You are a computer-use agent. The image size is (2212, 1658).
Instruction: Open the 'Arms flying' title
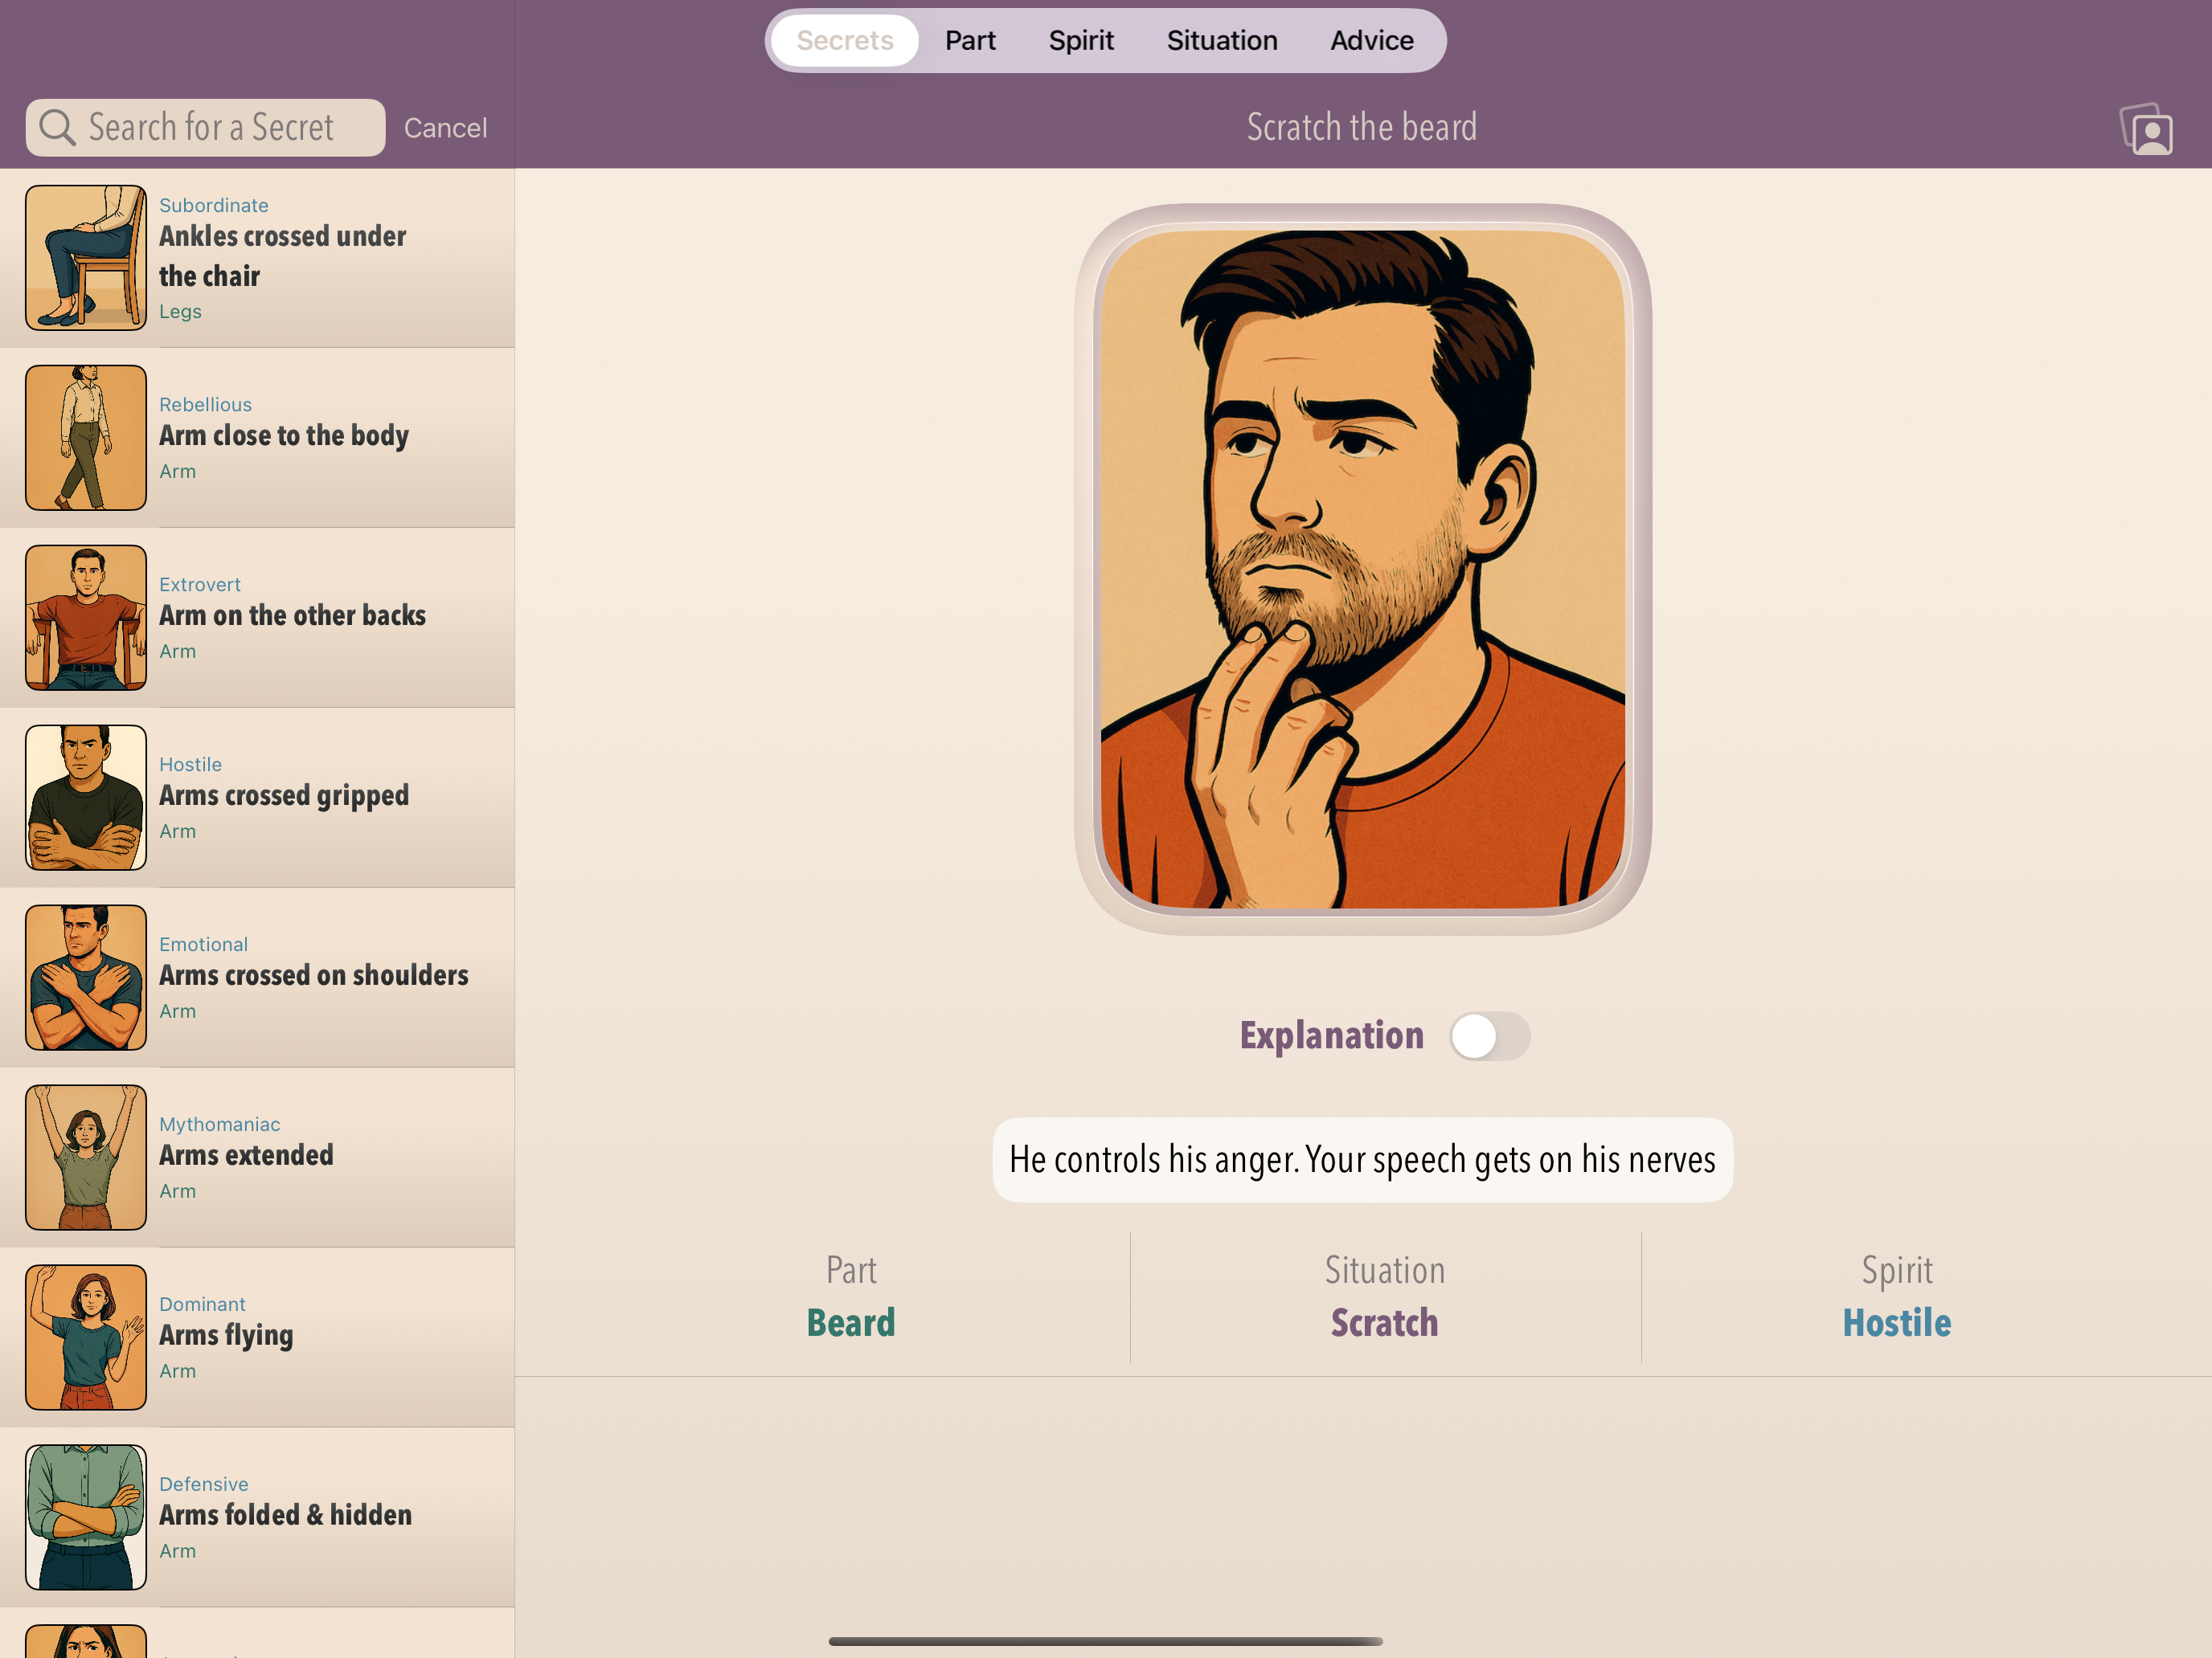226,1335
